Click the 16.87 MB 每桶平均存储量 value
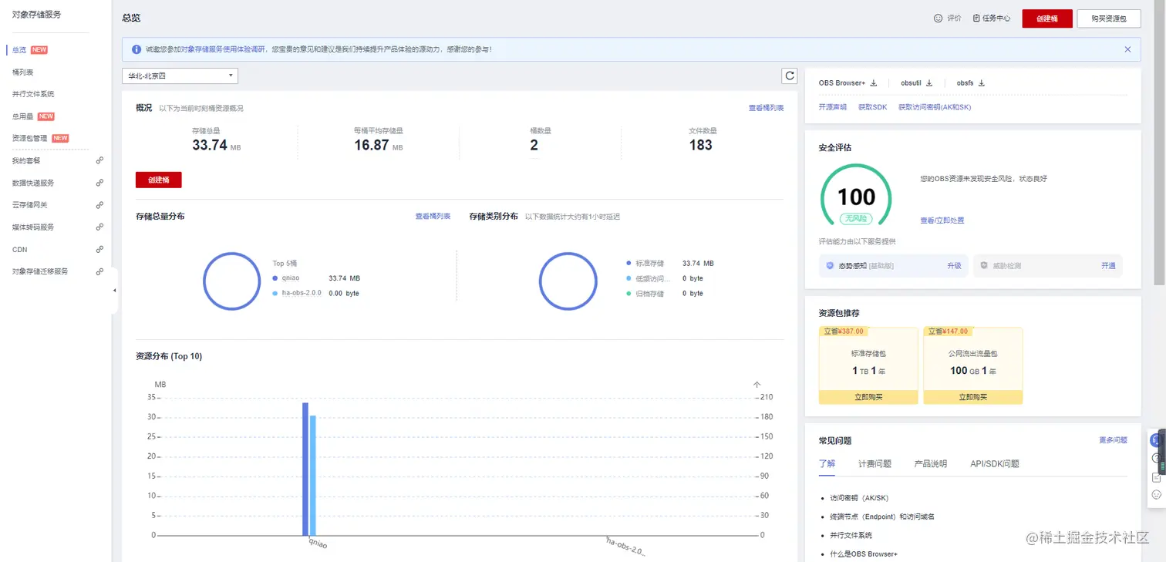Screen dimensions: 1166x562 (x=378, y=145)
